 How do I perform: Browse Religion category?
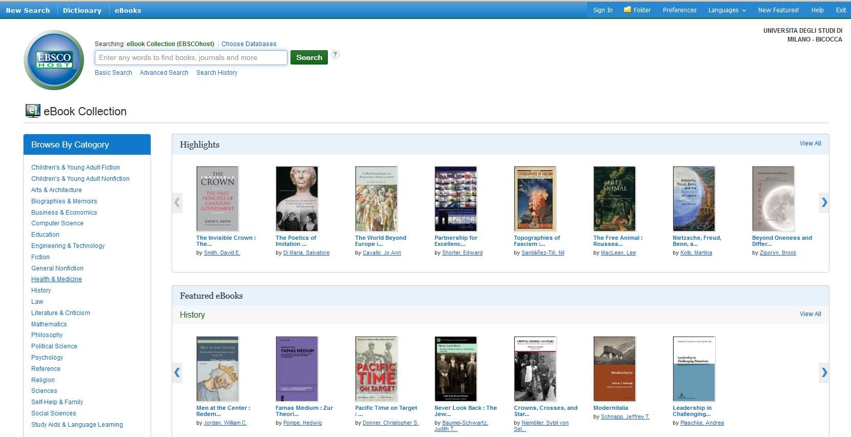coord(43,380)
